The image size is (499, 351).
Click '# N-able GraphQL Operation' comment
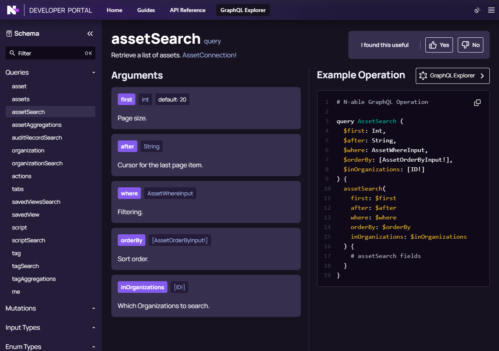382,102
